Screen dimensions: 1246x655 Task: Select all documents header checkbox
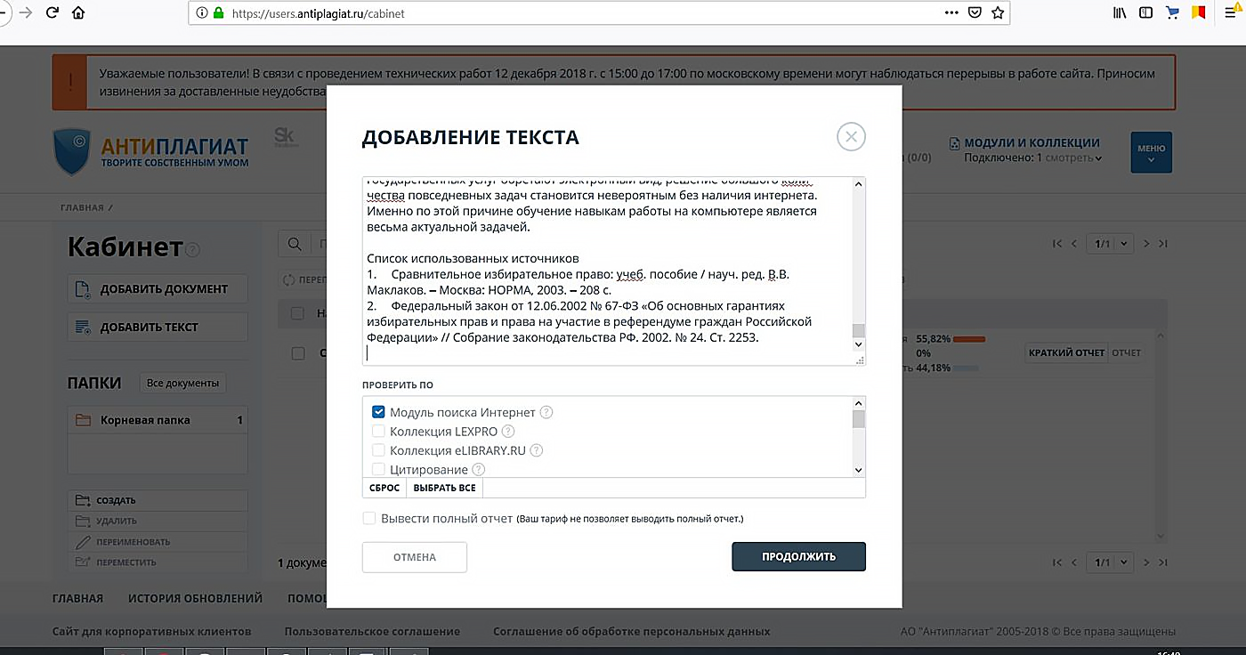pos(298,313)
